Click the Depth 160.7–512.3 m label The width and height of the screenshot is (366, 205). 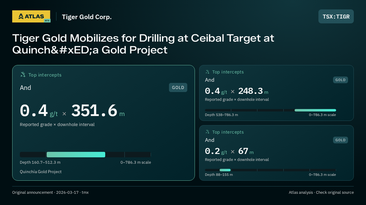(40, 162)
